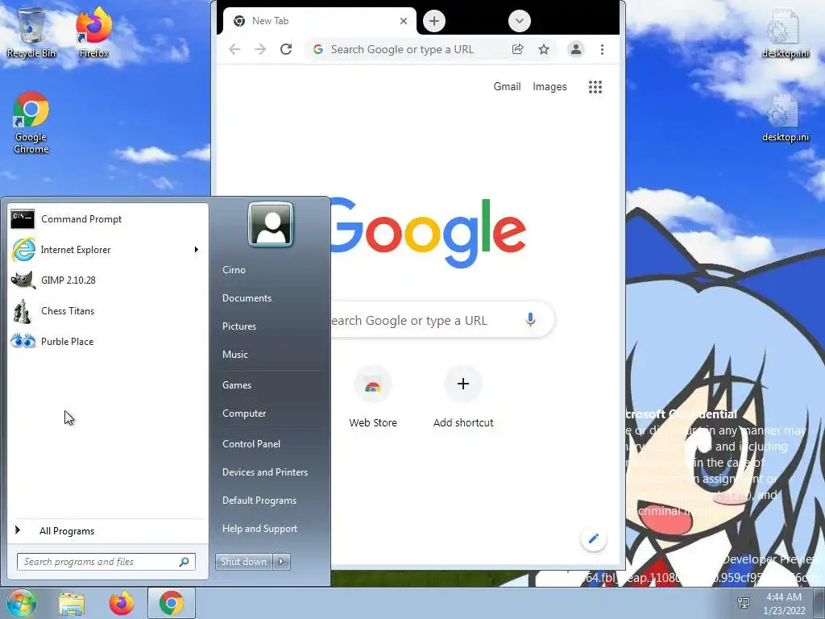Open Pictures from Start menu

tap(238, 326)
